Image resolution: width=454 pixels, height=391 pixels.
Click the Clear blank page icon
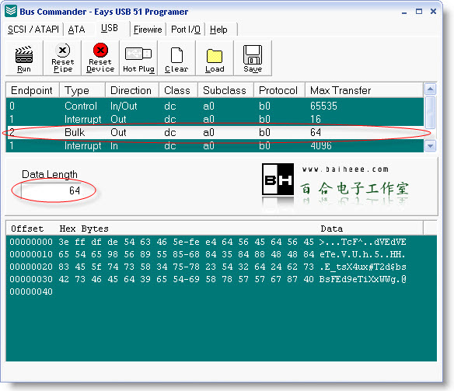tap(176, 55)
